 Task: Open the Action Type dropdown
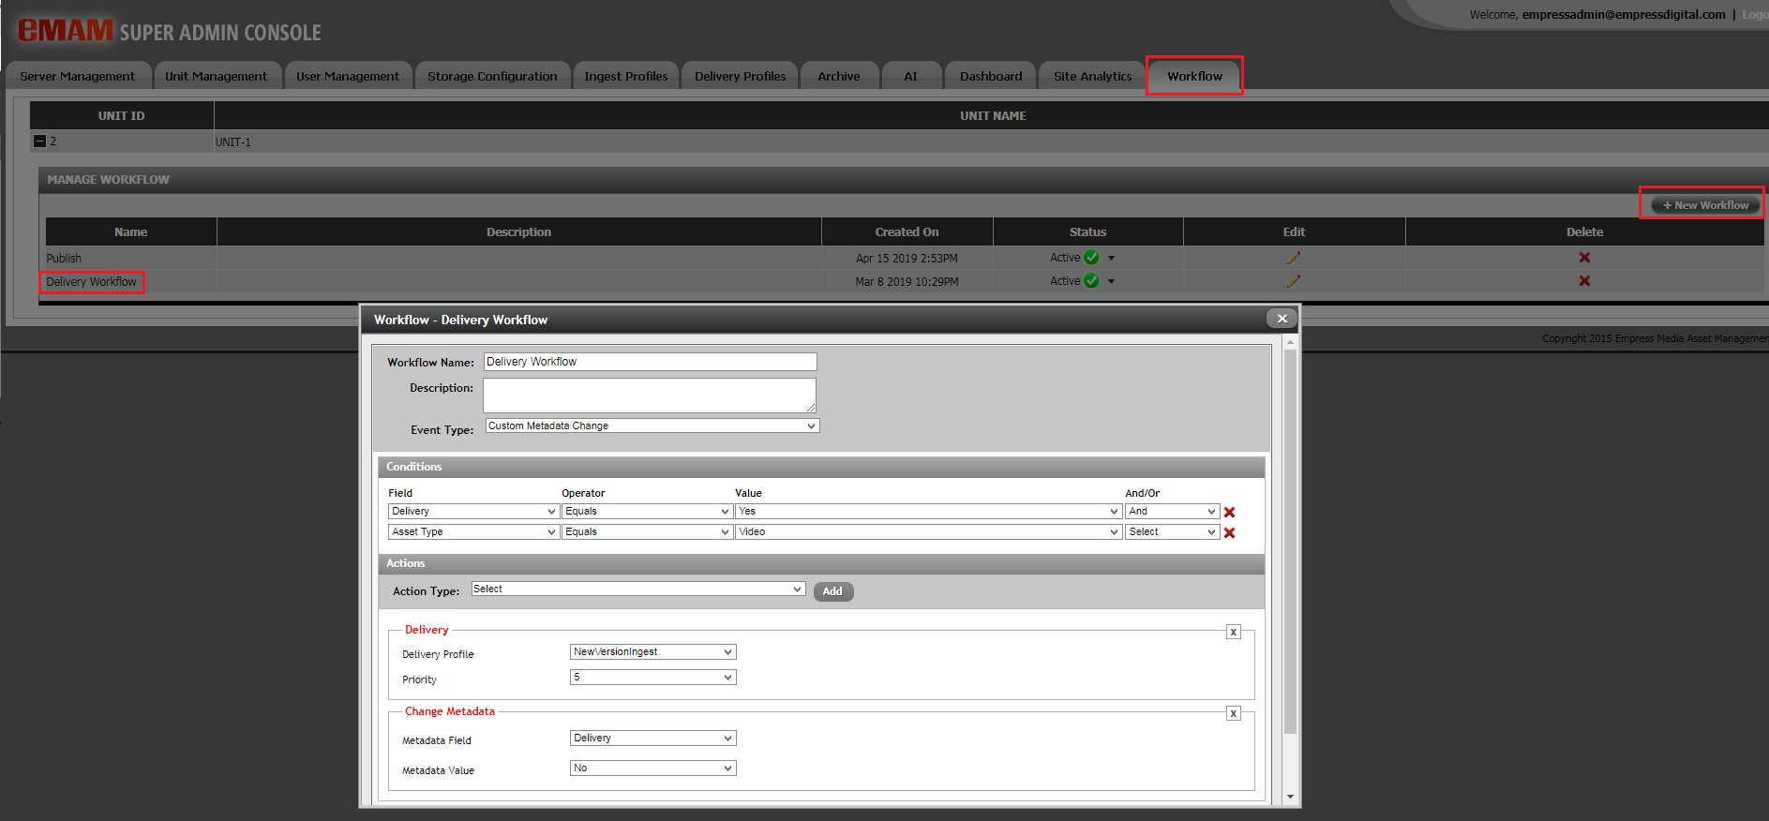click(x=637, y=589)
